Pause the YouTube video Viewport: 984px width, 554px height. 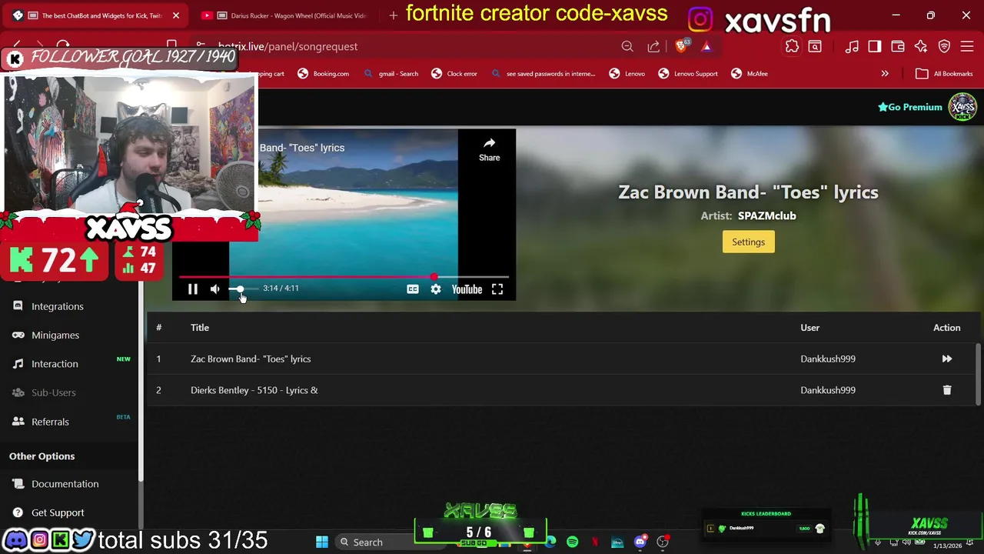193,289
